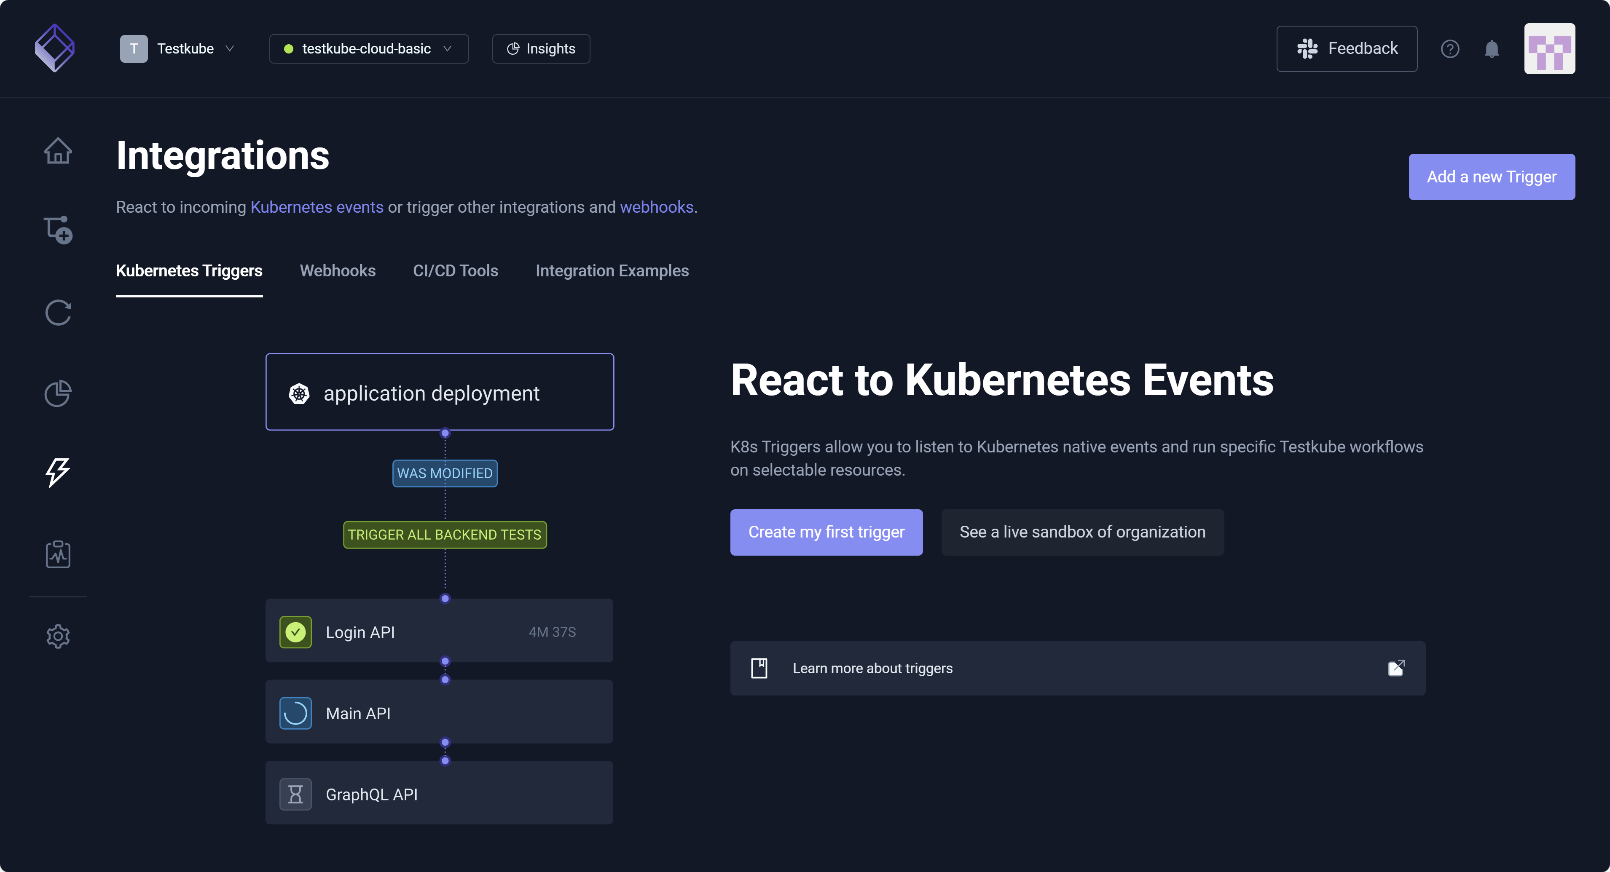
Task: Open notifications via the bell icon
Action: [1492, 49]
